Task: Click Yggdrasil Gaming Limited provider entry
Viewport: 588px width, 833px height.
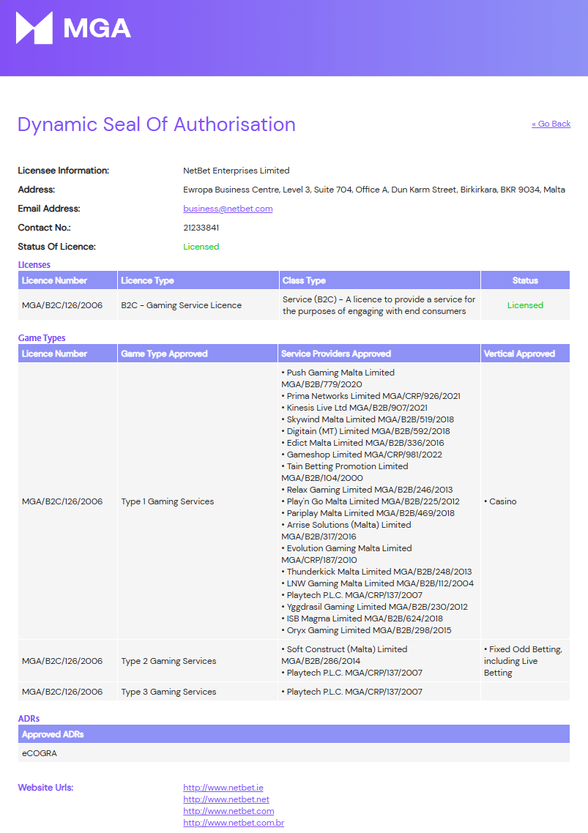Action: pyautogui.click(x=375, y=607)
